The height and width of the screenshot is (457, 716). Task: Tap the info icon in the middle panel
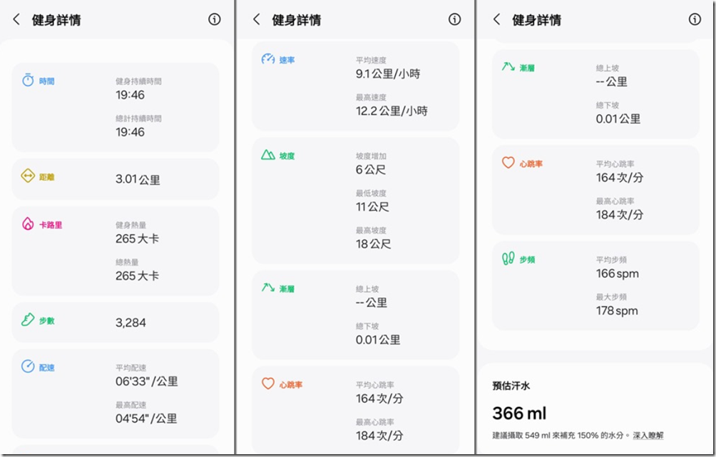pyautogui.click(x=455, y=19)
